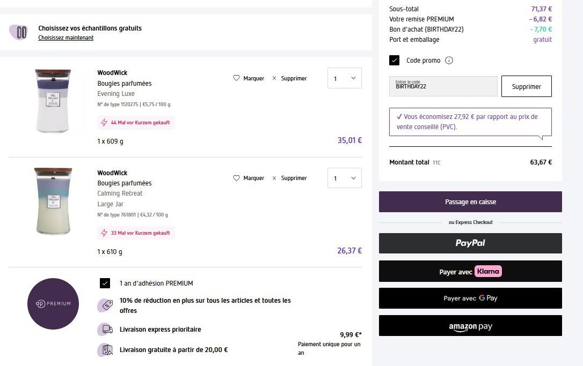Choose Payer avec Klarna option
The width and height of the screenshot is (583, 366).
[470, 271]
